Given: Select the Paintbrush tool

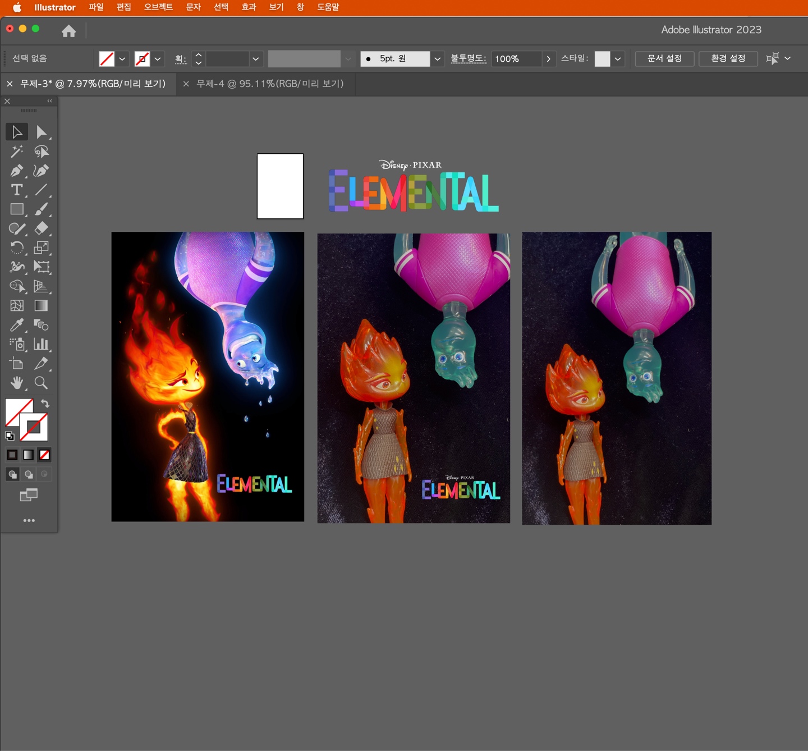Looking at the screenshot, I should [x=42, y=209].
